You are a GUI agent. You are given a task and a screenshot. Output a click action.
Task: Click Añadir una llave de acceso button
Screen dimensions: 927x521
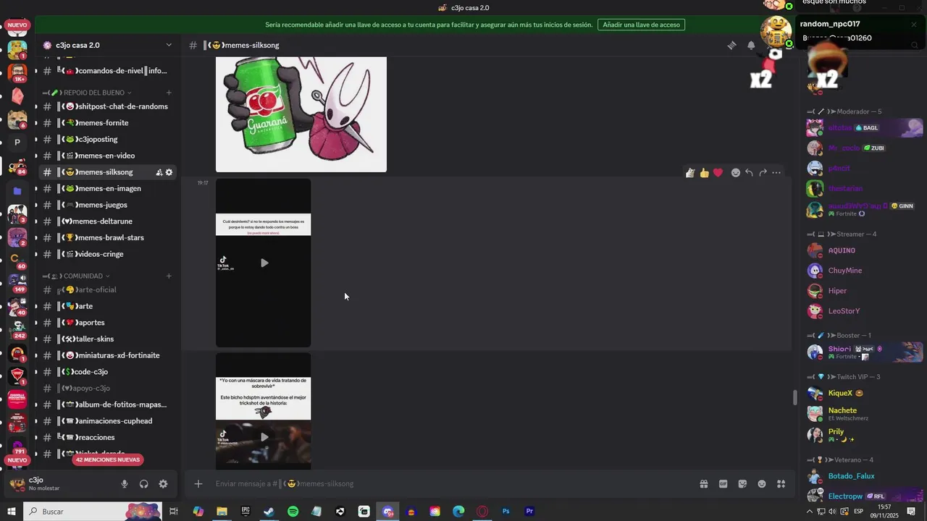[x=641, y=25]
